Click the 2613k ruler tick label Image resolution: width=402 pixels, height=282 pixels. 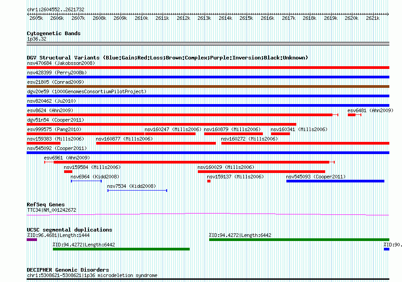pos(204,18)
